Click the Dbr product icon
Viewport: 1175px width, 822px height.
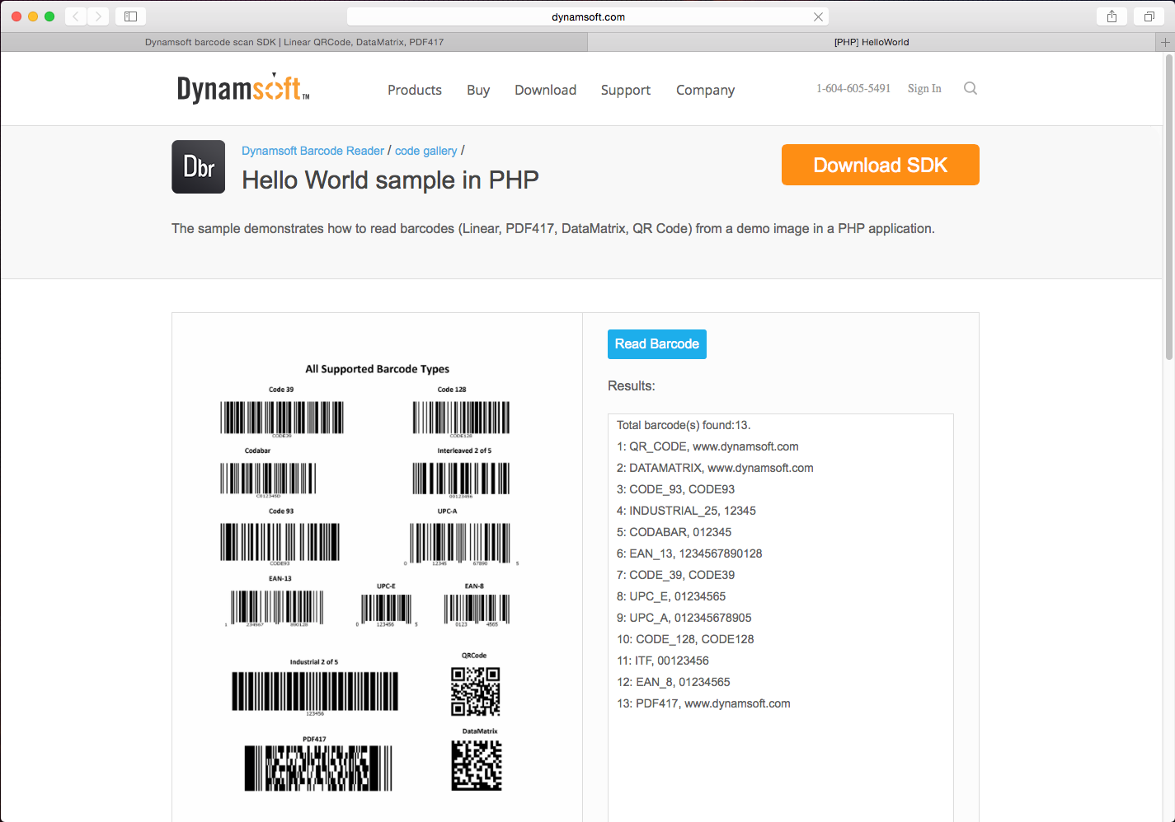(198, 166)
